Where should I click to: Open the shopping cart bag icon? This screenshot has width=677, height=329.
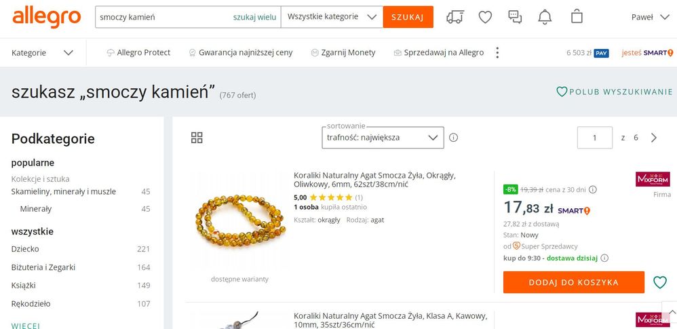[x=577, y=17]
